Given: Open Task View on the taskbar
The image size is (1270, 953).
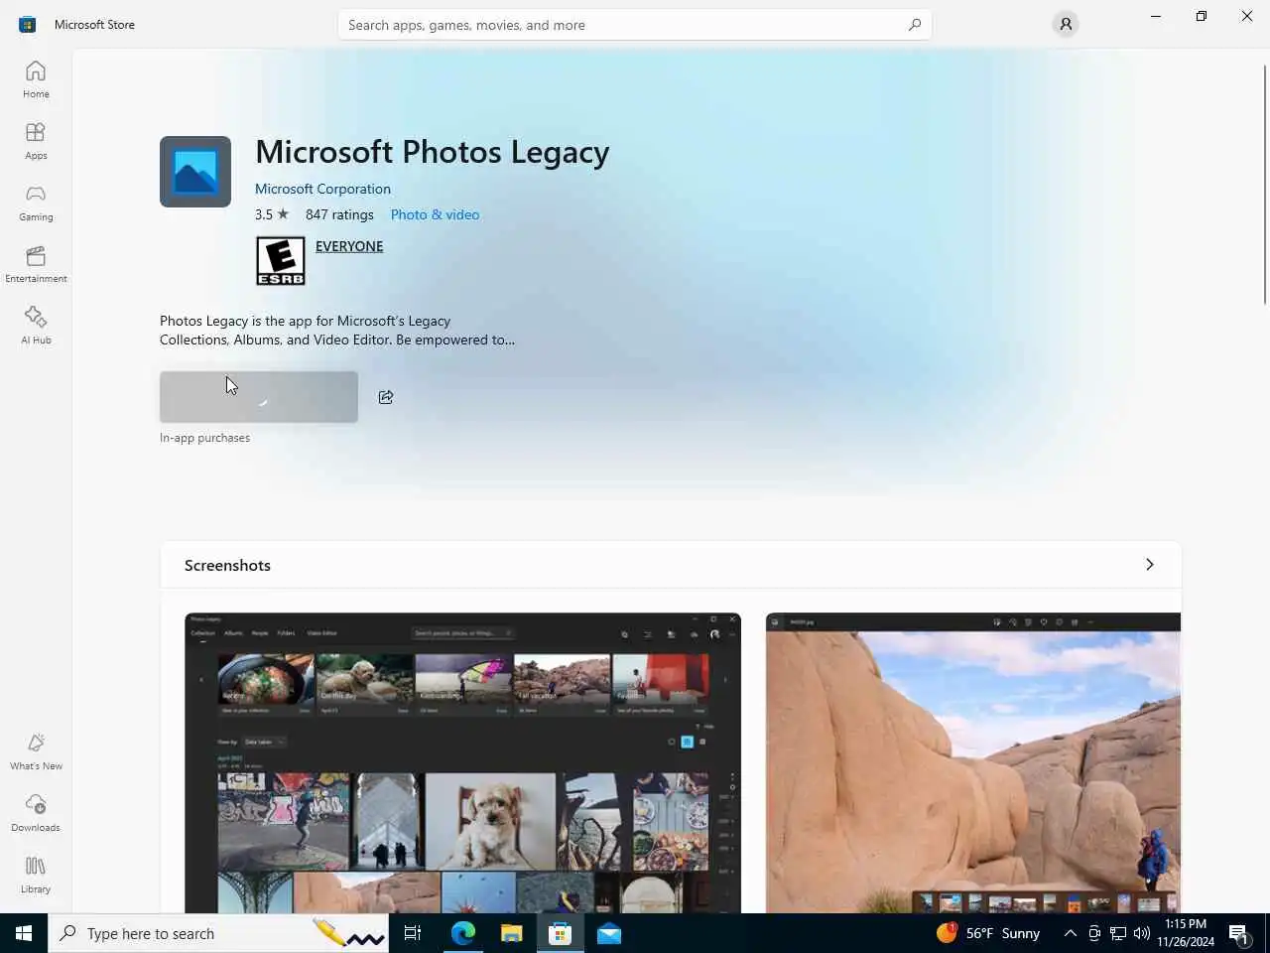Looking at the screenshot, I should click(x=413, y=933).
